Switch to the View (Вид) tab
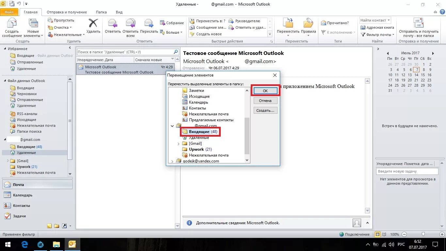 click(x=119, y=12)
